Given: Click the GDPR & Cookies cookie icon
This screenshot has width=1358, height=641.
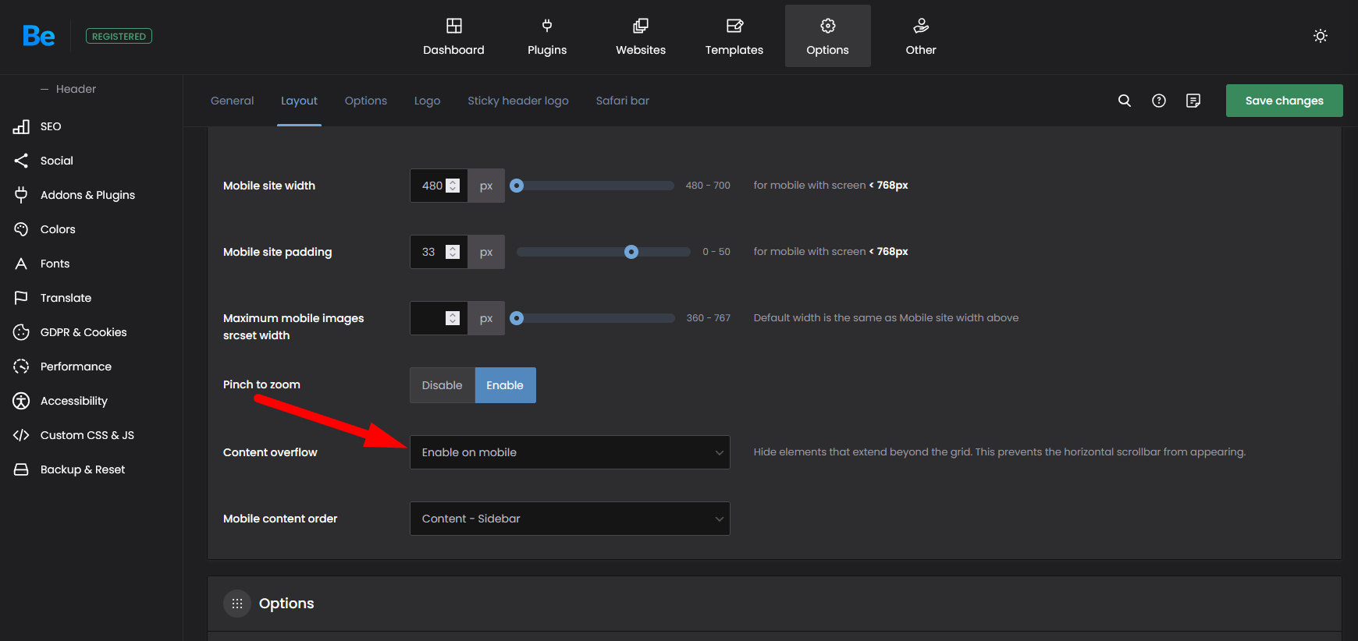Looking at the screenshot, I should tap(21, 332).
